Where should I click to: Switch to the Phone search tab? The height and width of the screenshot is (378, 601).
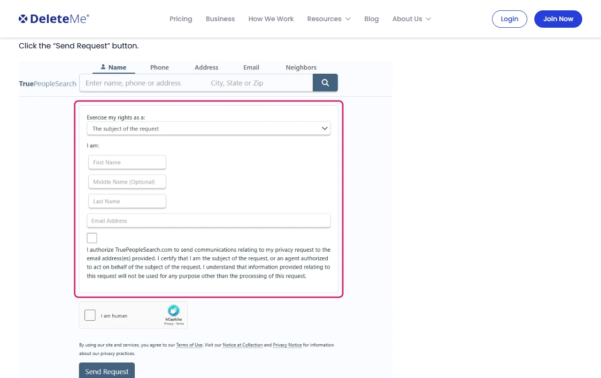pos(160,67)
